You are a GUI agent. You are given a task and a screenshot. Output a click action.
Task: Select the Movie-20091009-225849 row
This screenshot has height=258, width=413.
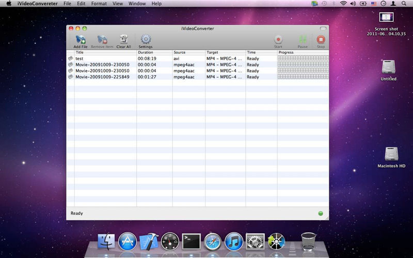click(198, 77)
